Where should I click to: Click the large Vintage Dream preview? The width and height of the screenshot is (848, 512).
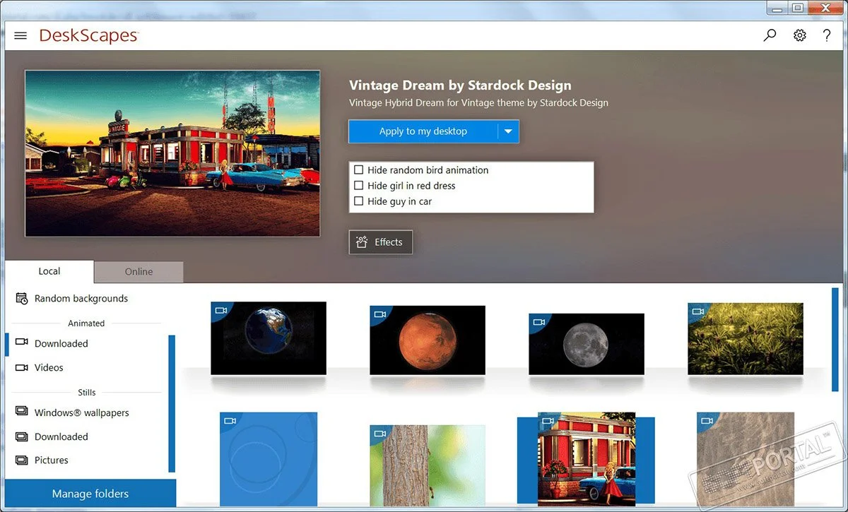(172, 153)
